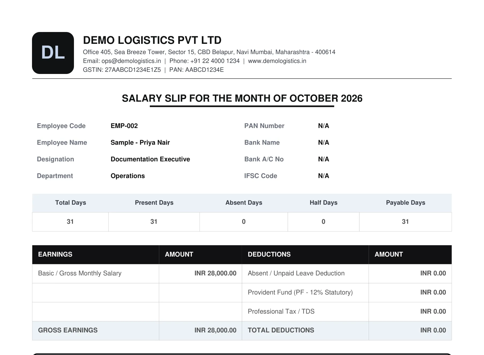This screenshot has height=355, width=484.
Task: Click INR 0.00 for Unpaid Leave Deduction
Action: [x=433, y=274]
